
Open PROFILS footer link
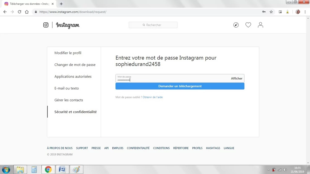[x=197, y=148]
